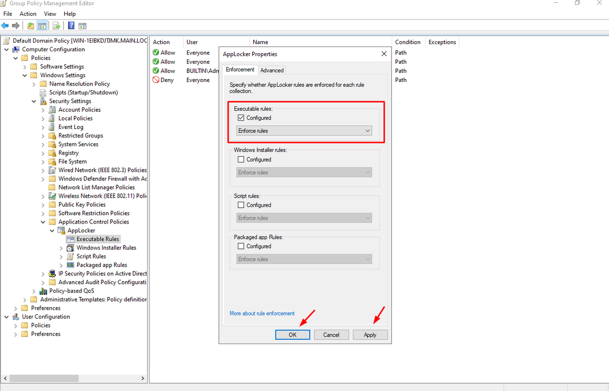Open the Executable rules Enforce rules dropdown

[304, 131]
